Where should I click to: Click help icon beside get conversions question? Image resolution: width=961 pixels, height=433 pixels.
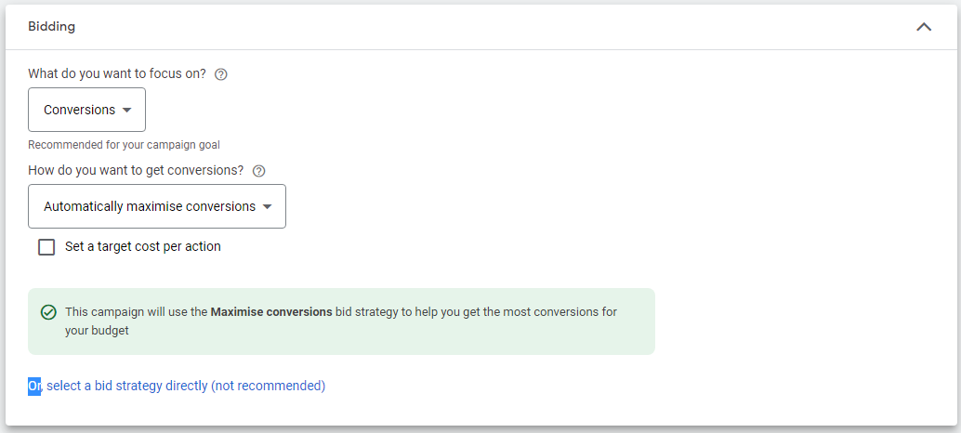click(x=259, y=171)
